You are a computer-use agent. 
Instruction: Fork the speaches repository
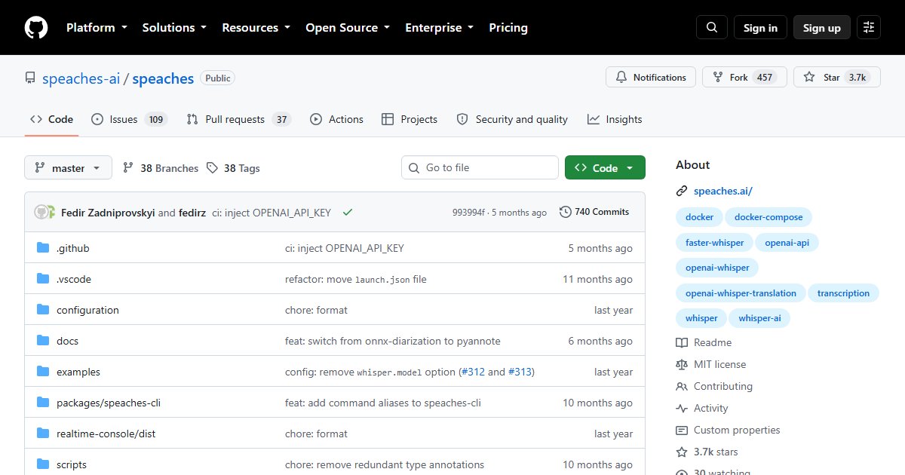(x=744, y=78)
